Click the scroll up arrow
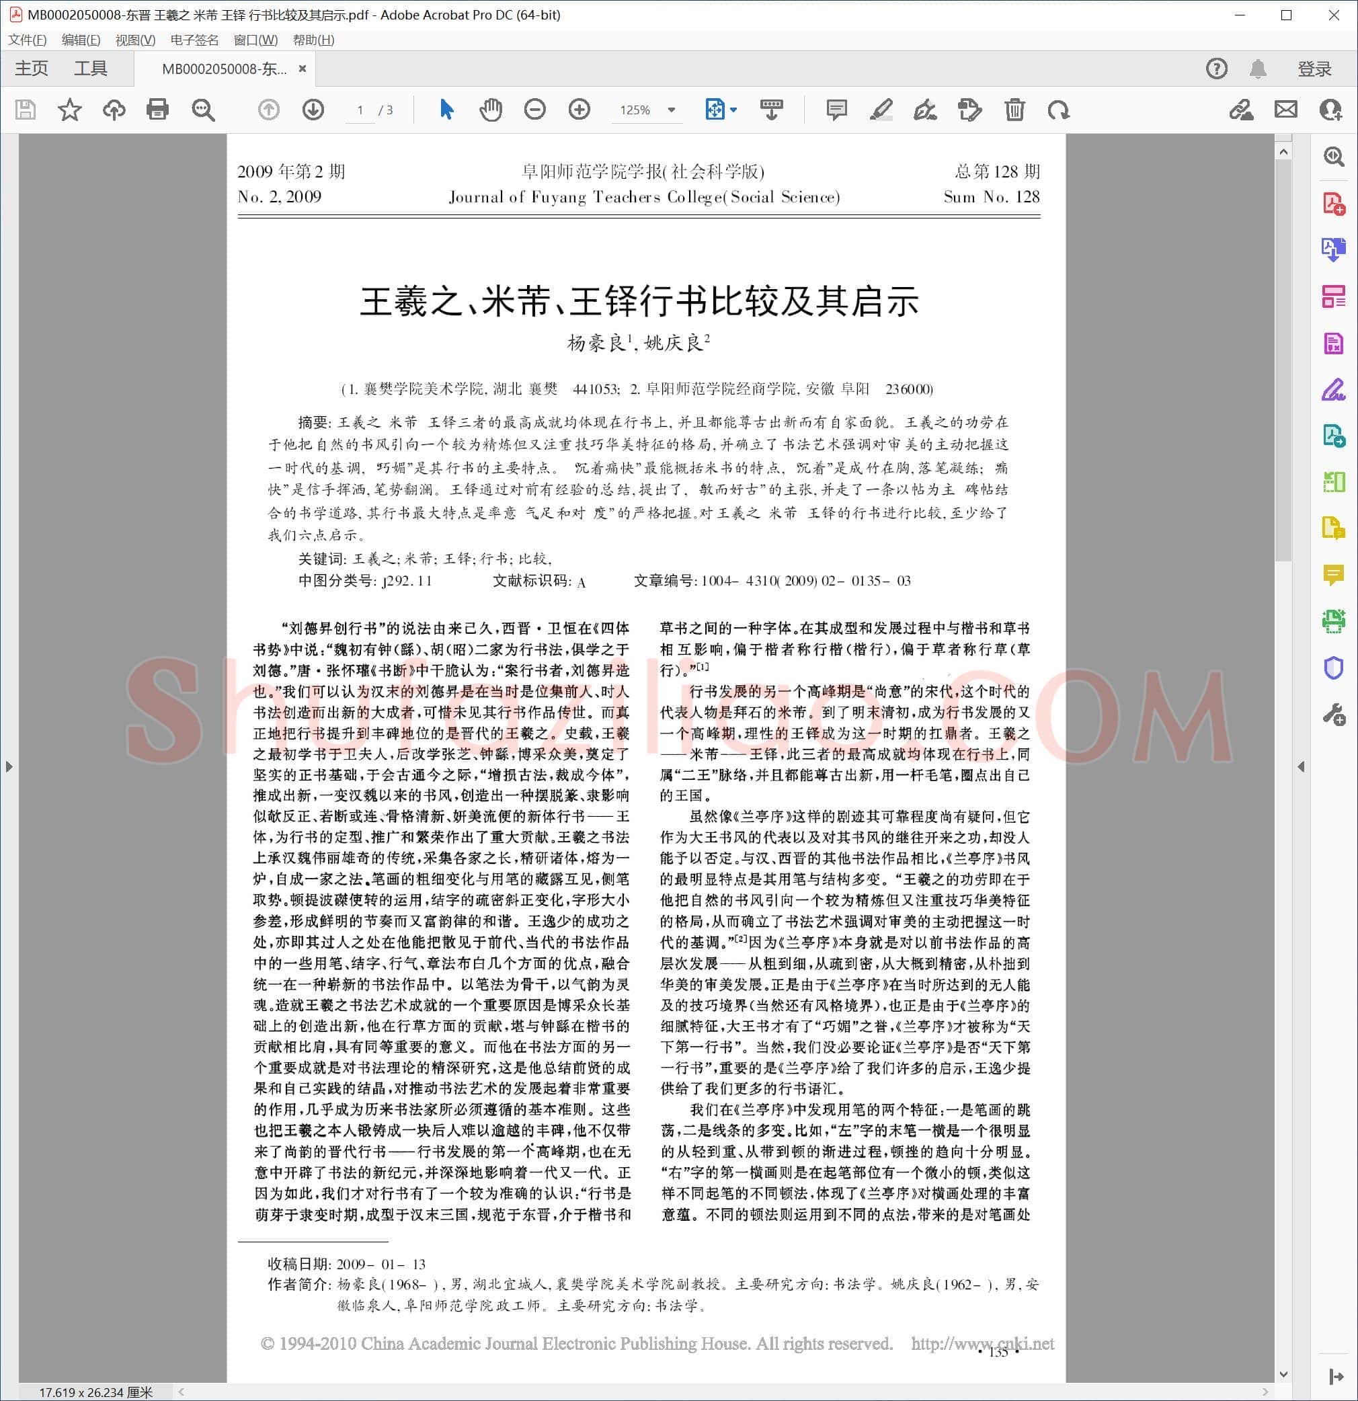 1283,151
